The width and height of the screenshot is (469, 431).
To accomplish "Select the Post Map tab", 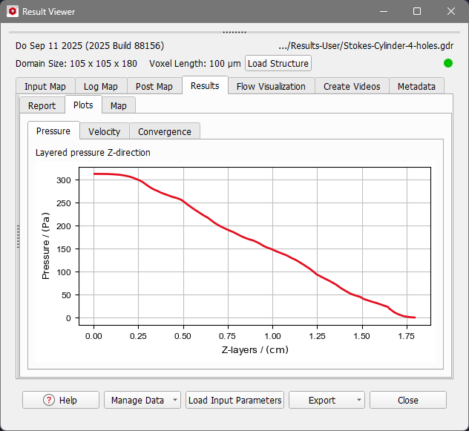I will (154, 87).
